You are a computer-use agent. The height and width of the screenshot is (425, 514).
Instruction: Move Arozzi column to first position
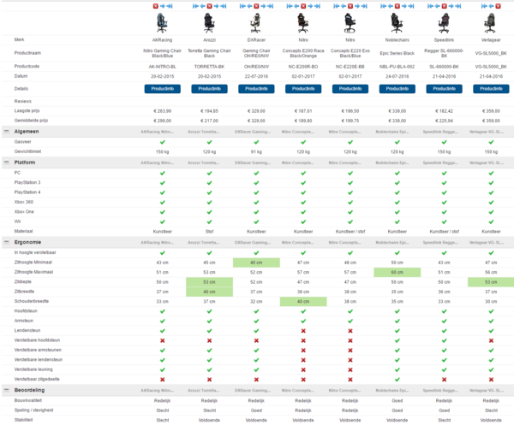click(195, 6)
